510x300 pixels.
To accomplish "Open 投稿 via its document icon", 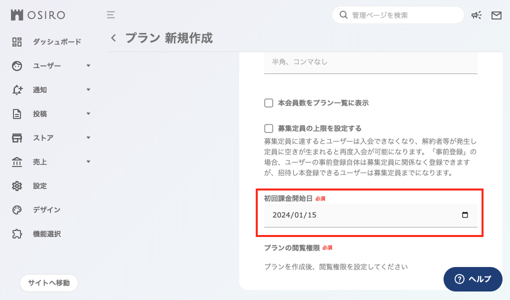I will [17, 113].
